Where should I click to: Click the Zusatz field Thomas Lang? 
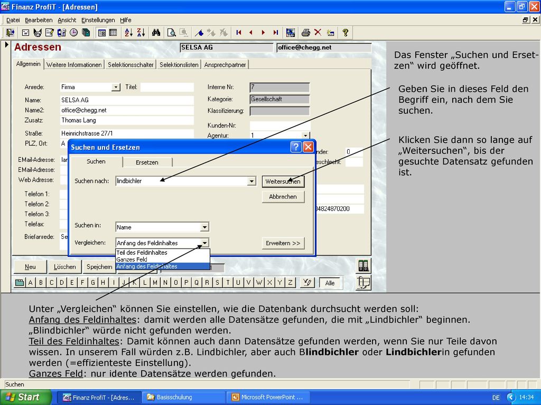[127, 120]
